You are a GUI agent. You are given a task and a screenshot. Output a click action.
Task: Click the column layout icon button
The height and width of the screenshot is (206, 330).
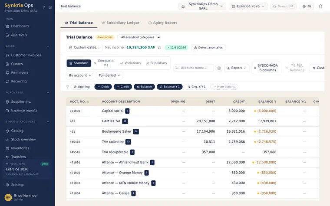[219, 68]
